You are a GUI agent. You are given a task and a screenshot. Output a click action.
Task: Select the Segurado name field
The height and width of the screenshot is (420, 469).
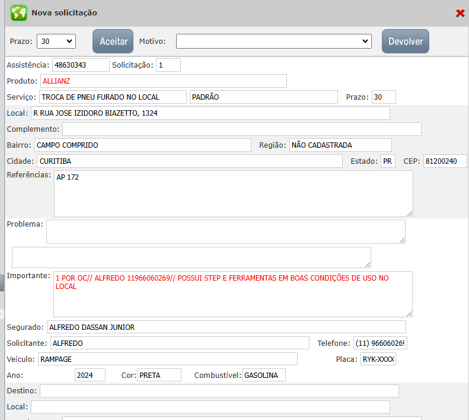click(226, 327)
